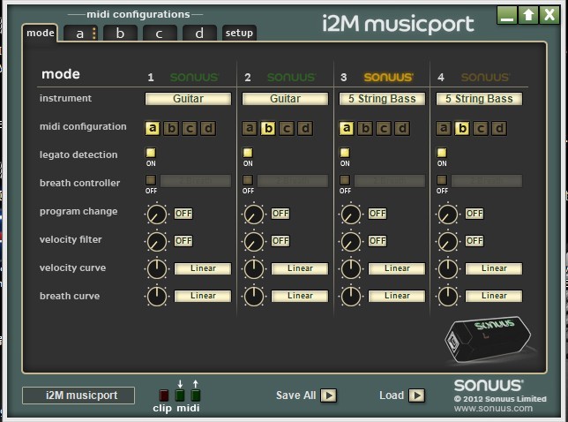
Task: Click the Save All label
Action: click(296, 396)
